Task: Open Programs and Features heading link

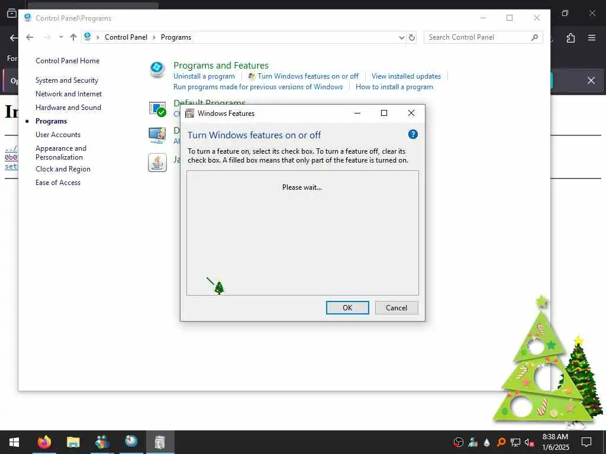Action: [x=221, y=65]
